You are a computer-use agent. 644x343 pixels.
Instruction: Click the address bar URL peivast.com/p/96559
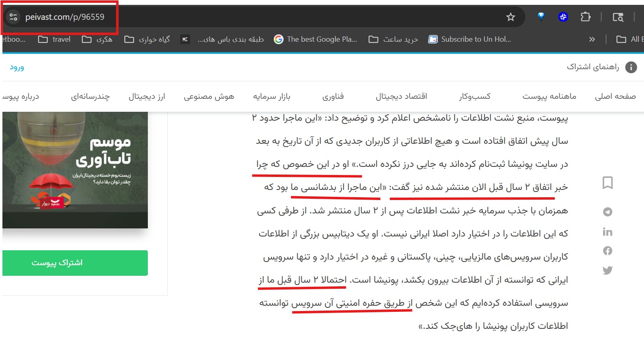(65, 17)
